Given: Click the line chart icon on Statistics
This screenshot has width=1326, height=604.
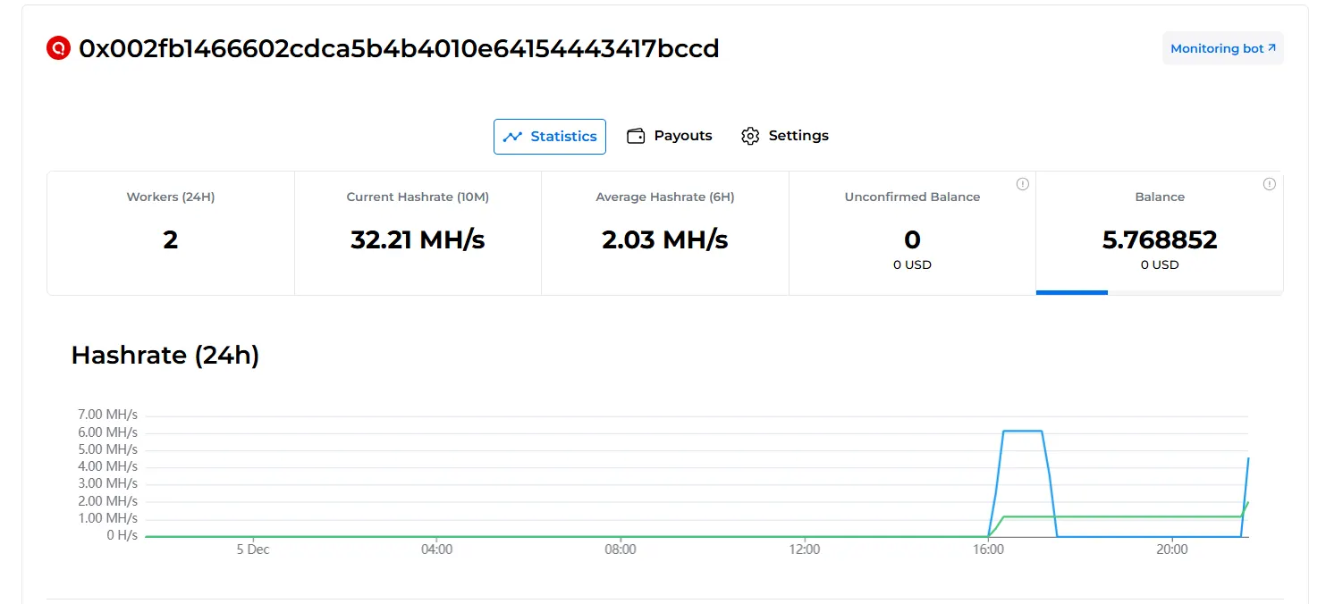Looking at the screenshot, I should (512, 137).
